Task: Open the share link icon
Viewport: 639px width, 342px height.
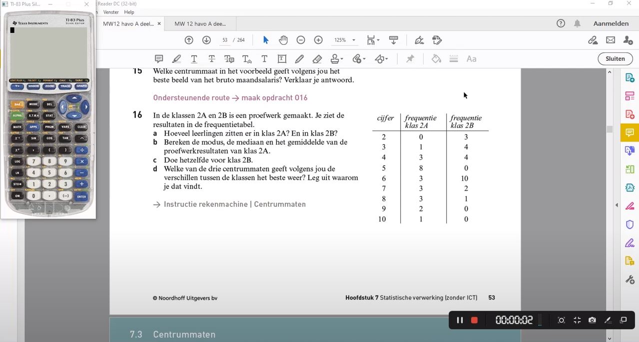Action: click(x=593, y=40)
